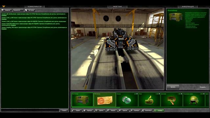Open the Дроны drones category tab
Viewport: 210px width, 118px height.
100,110
